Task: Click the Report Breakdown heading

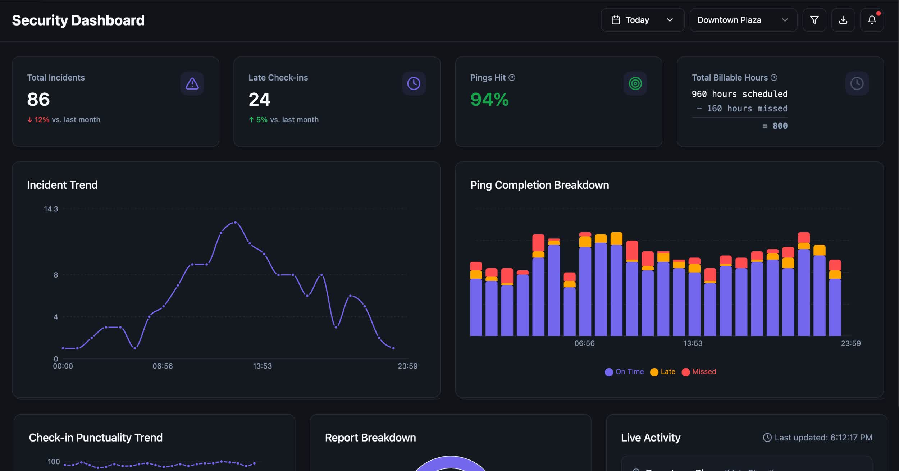Action: [370, 438]
